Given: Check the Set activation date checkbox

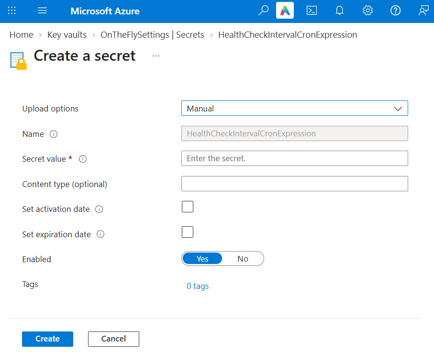Looking at the screenshot, I should tap(188, 207).
